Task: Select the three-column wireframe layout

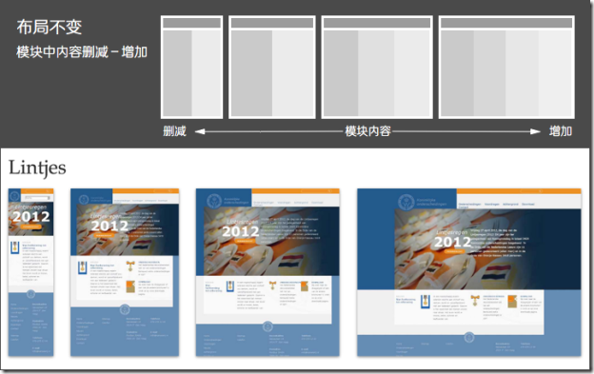Action: pos(377,67)
